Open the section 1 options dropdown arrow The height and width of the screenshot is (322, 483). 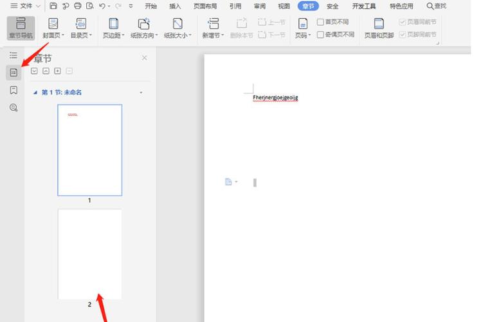141,93
